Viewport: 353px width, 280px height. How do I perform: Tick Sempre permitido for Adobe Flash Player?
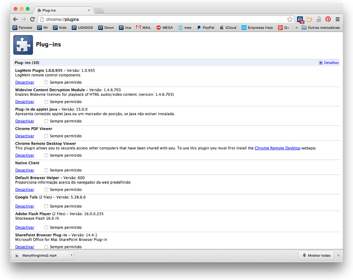tap(46, 228)
